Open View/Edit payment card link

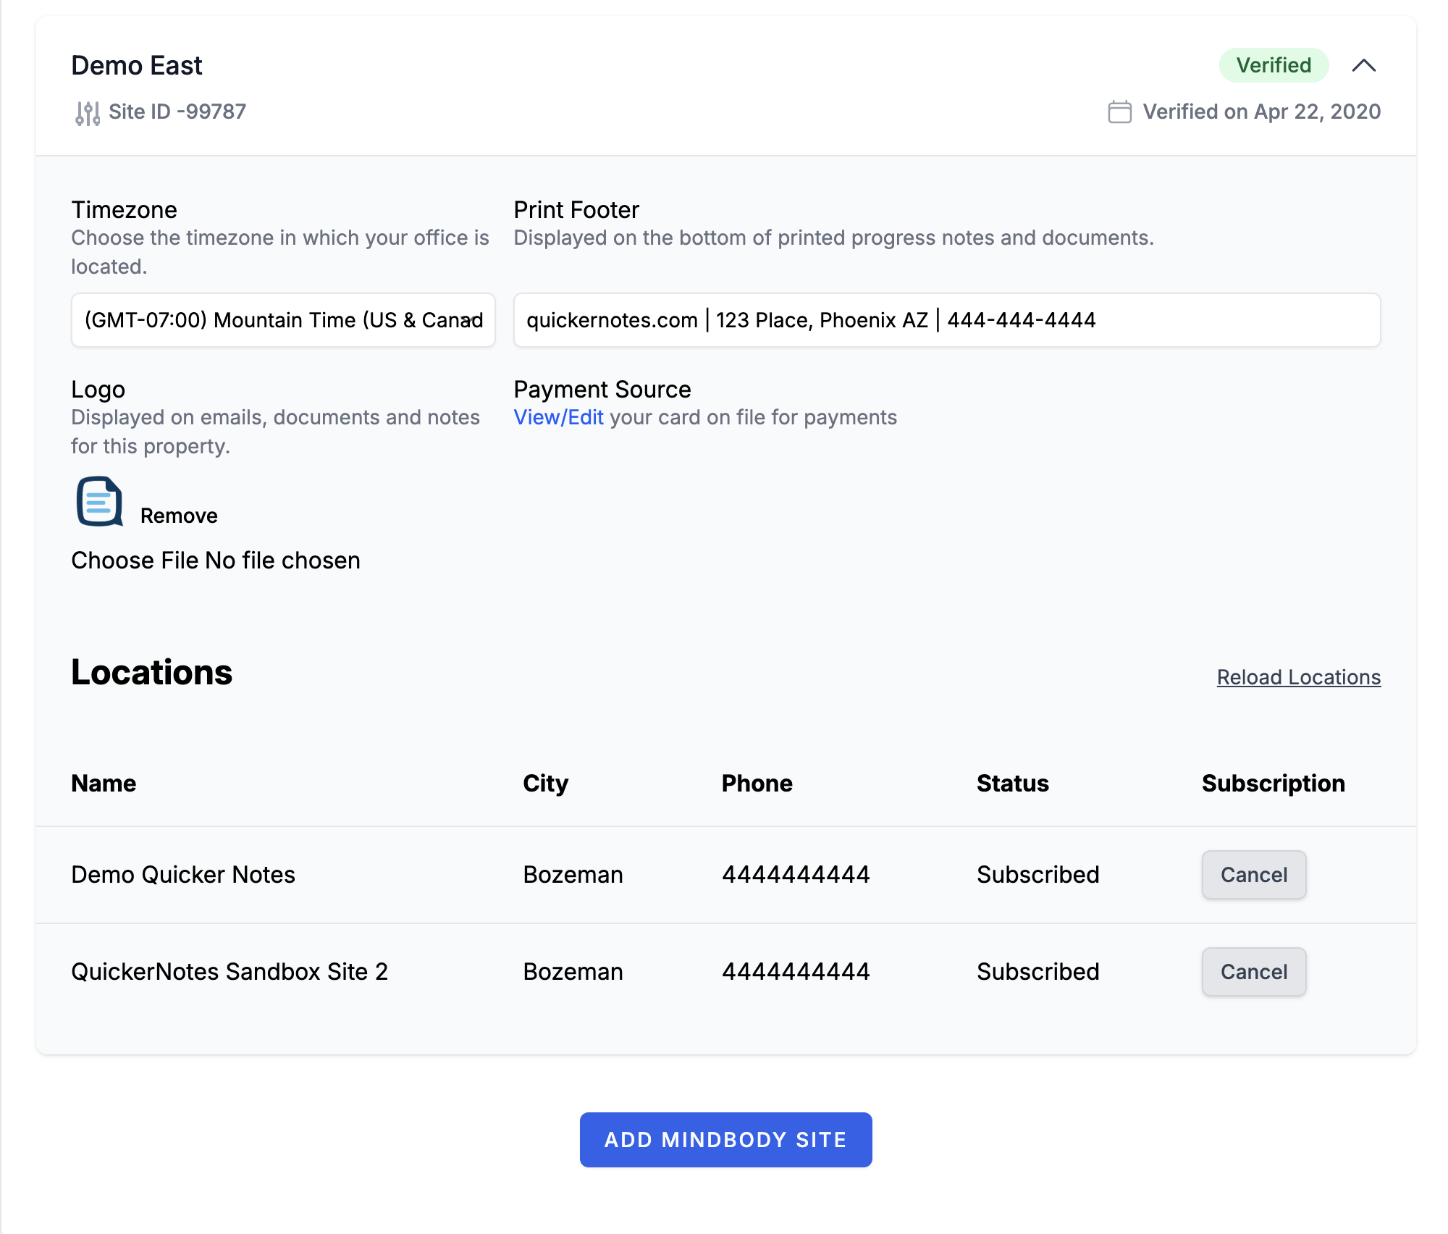pos(558,417)
